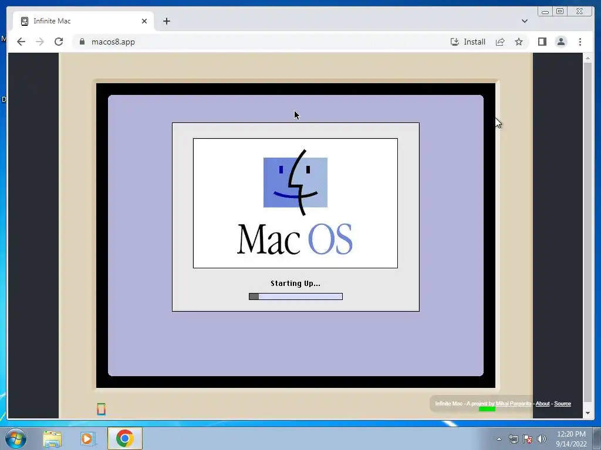Focus the address bar showing macos8.app
601x450 pixels.
pos(261,42)
